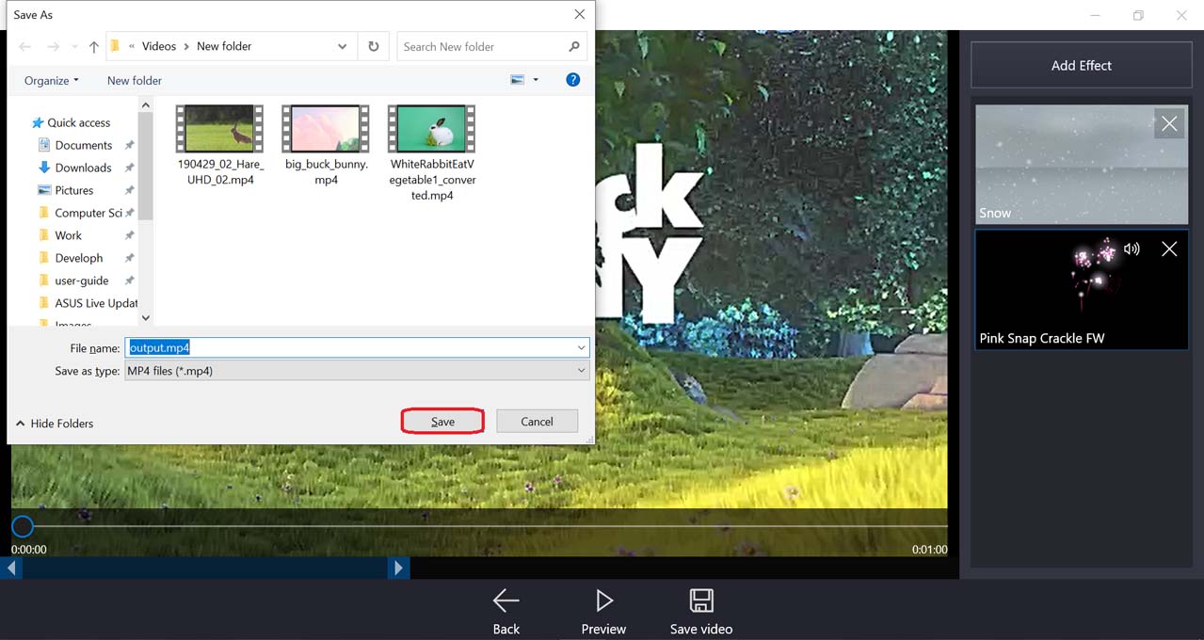Click the timeline playhead circle
1204x640 pixels.
point(23,526)
